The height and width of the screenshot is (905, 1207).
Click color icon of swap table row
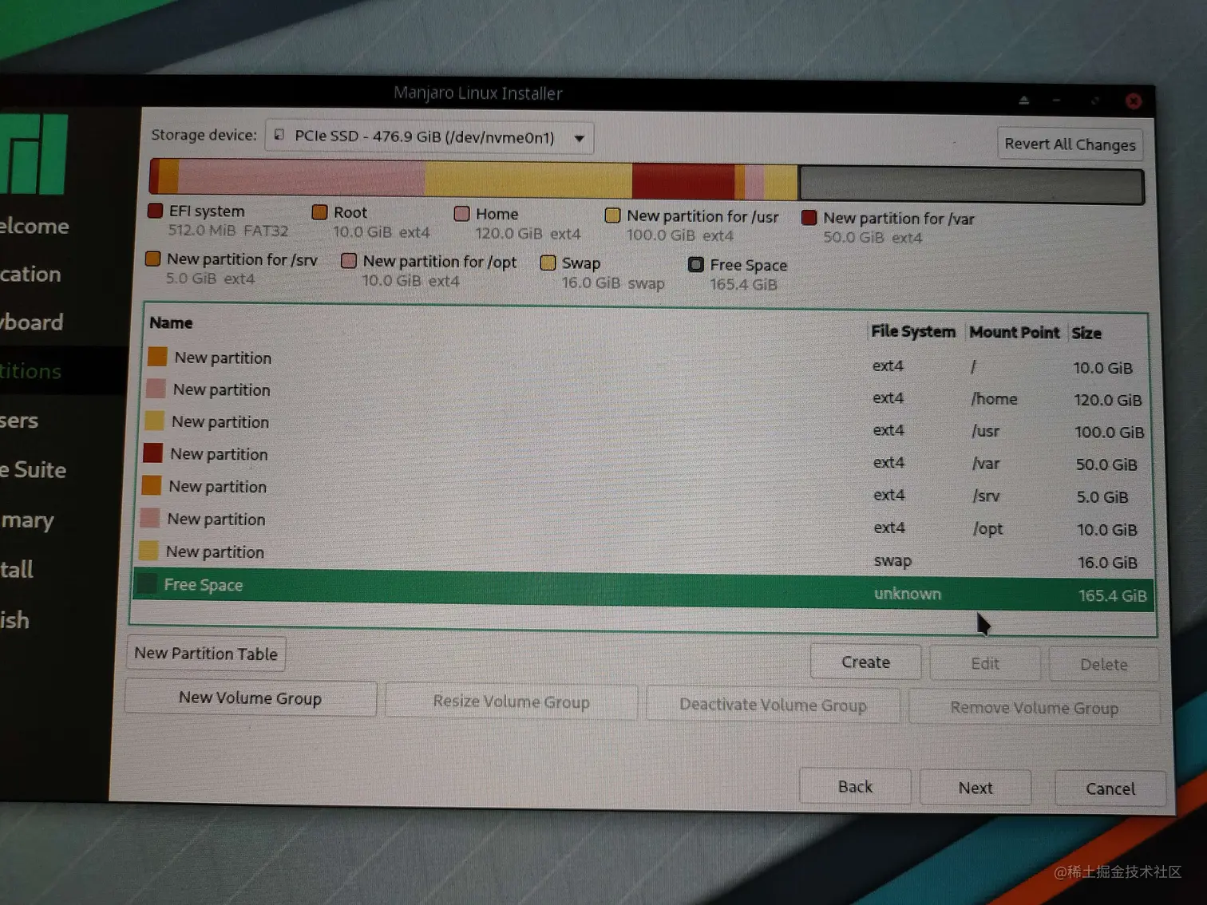tap(148, 551)
